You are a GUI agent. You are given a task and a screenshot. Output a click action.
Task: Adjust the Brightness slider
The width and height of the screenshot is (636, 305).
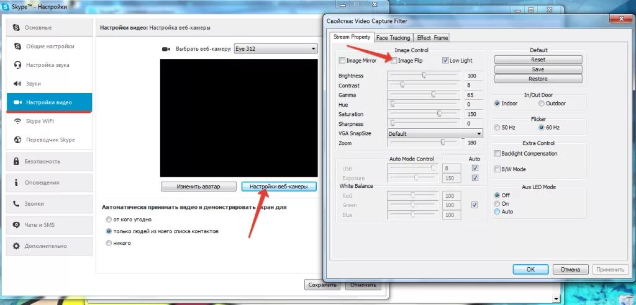[424, 76]
